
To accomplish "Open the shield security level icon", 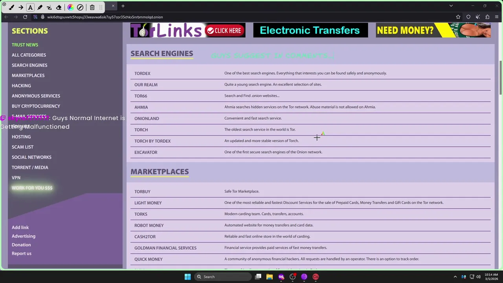I will tap(468, 17).
